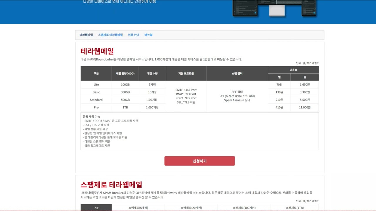
Task: Select the Lite plan name cell
Action: [96, 85]
